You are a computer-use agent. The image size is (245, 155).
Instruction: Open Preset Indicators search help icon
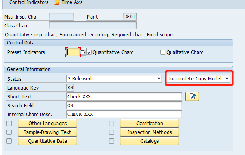pyautogui.click(x=83, y=52)
